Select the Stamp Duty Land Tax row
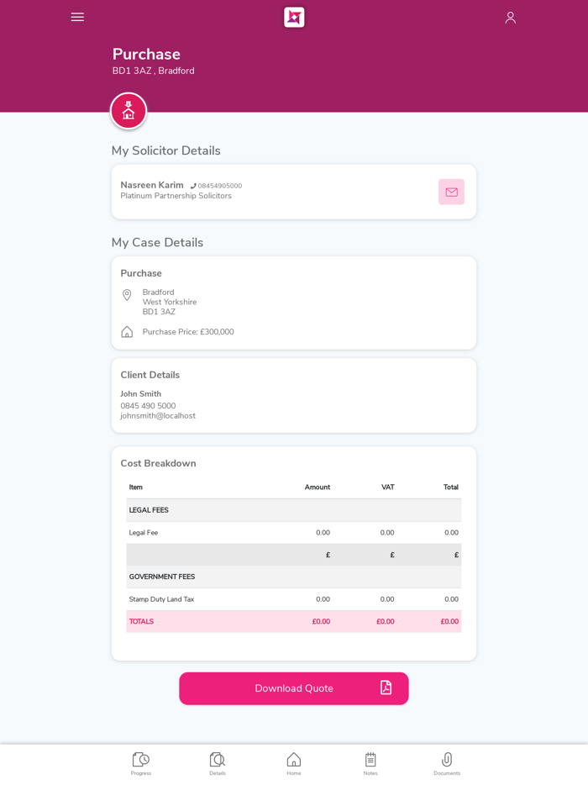 (x=294, y=599)
